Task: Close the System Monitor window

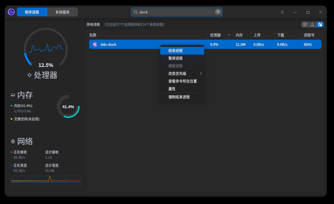Action: pos(320,12)
